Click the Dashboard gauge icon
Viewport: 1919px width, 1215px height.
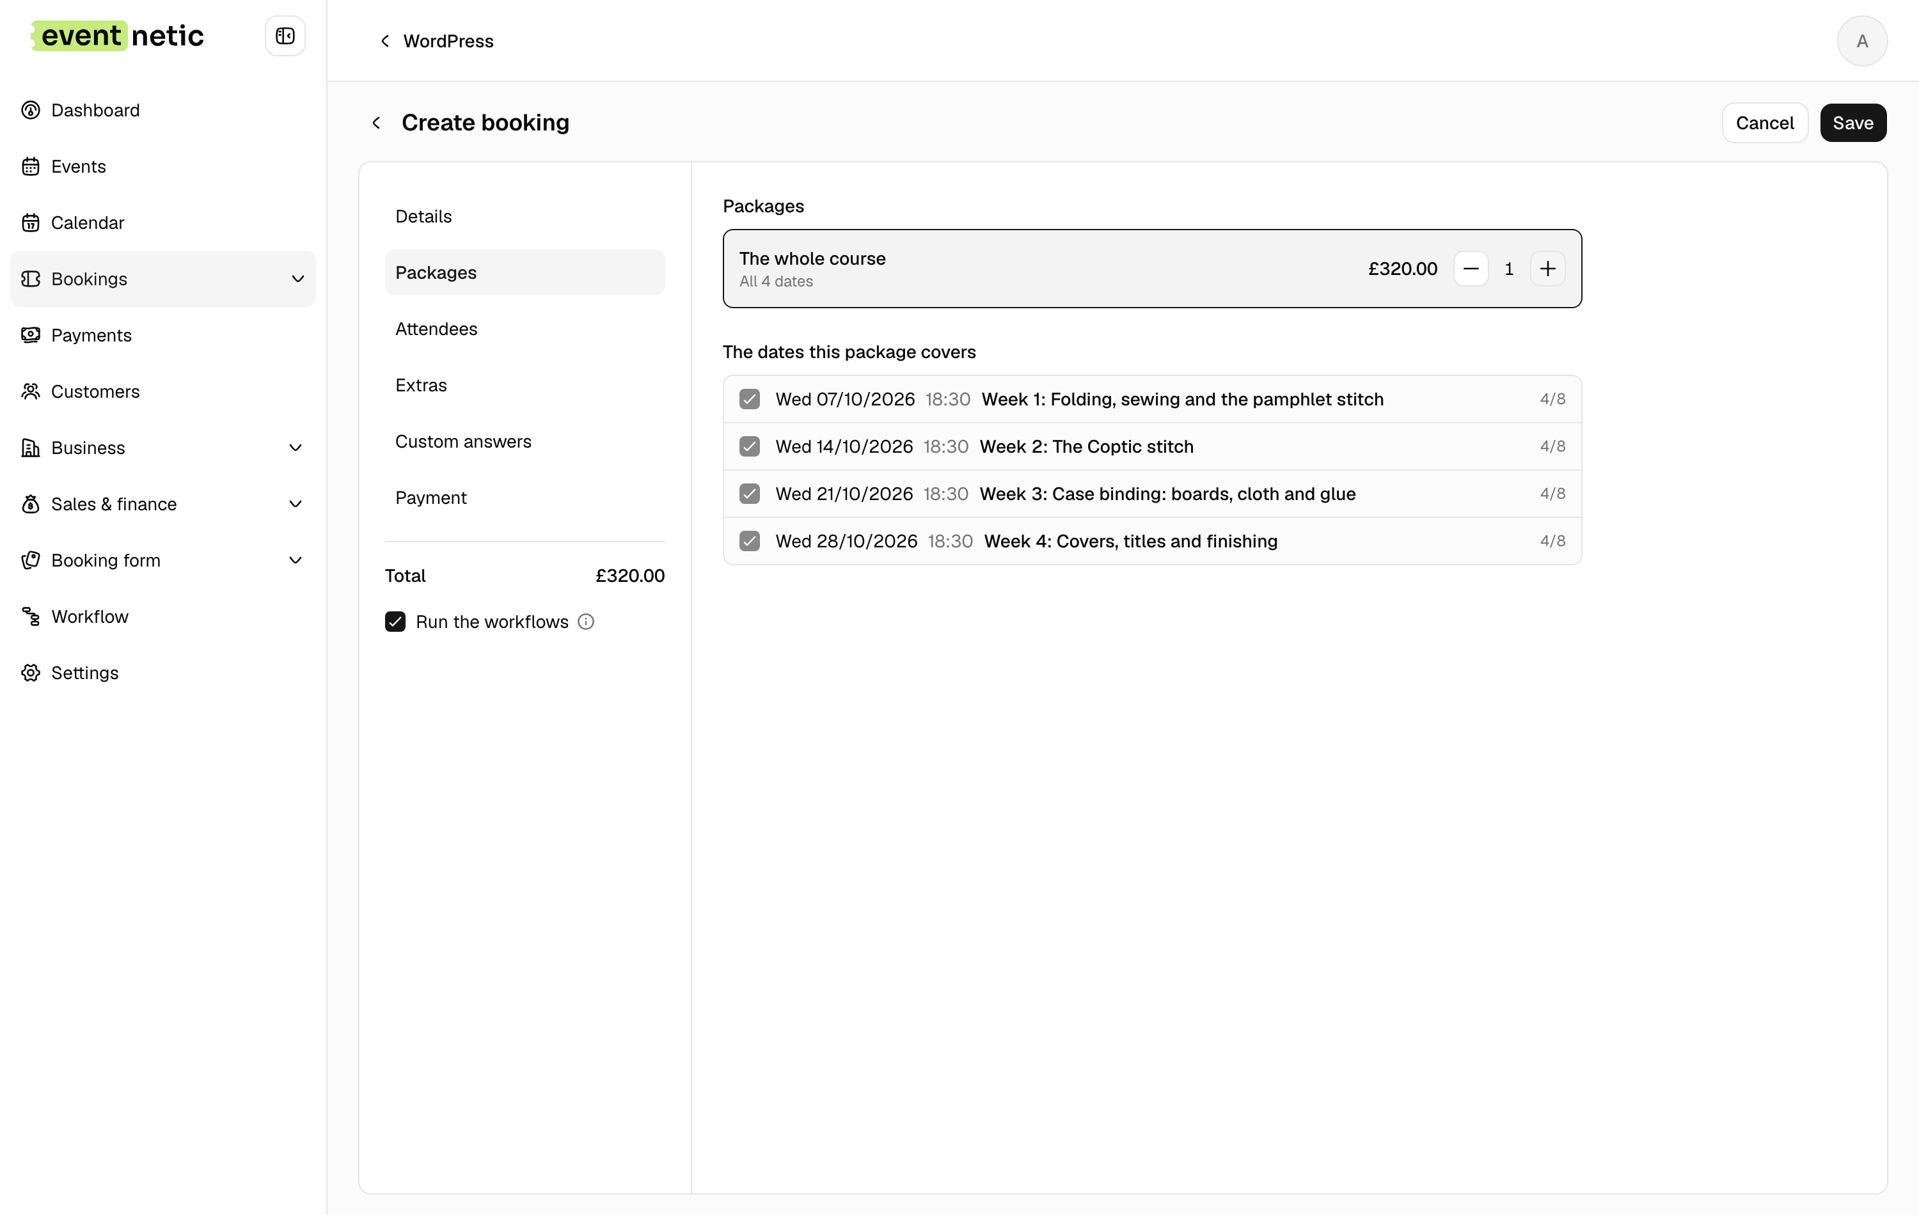point(30,110)
